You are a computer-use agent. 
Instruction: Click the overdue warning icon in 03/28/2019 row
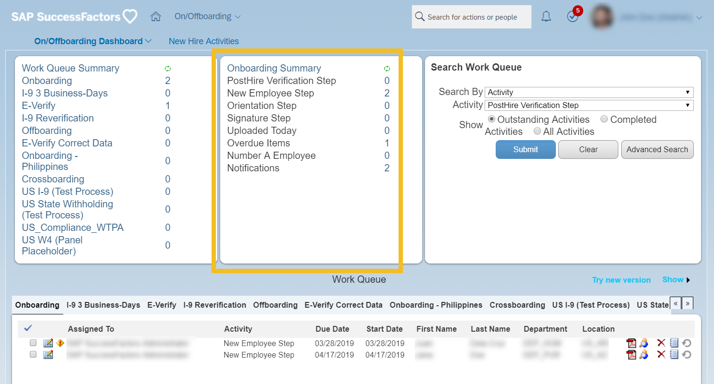[x=60, y=343]
